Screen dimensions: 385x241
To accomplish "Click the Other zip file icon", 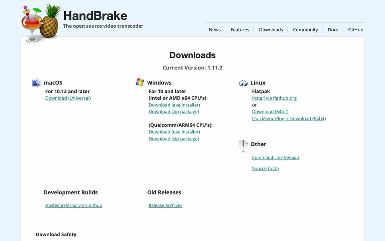I will [x=243, y=146].
